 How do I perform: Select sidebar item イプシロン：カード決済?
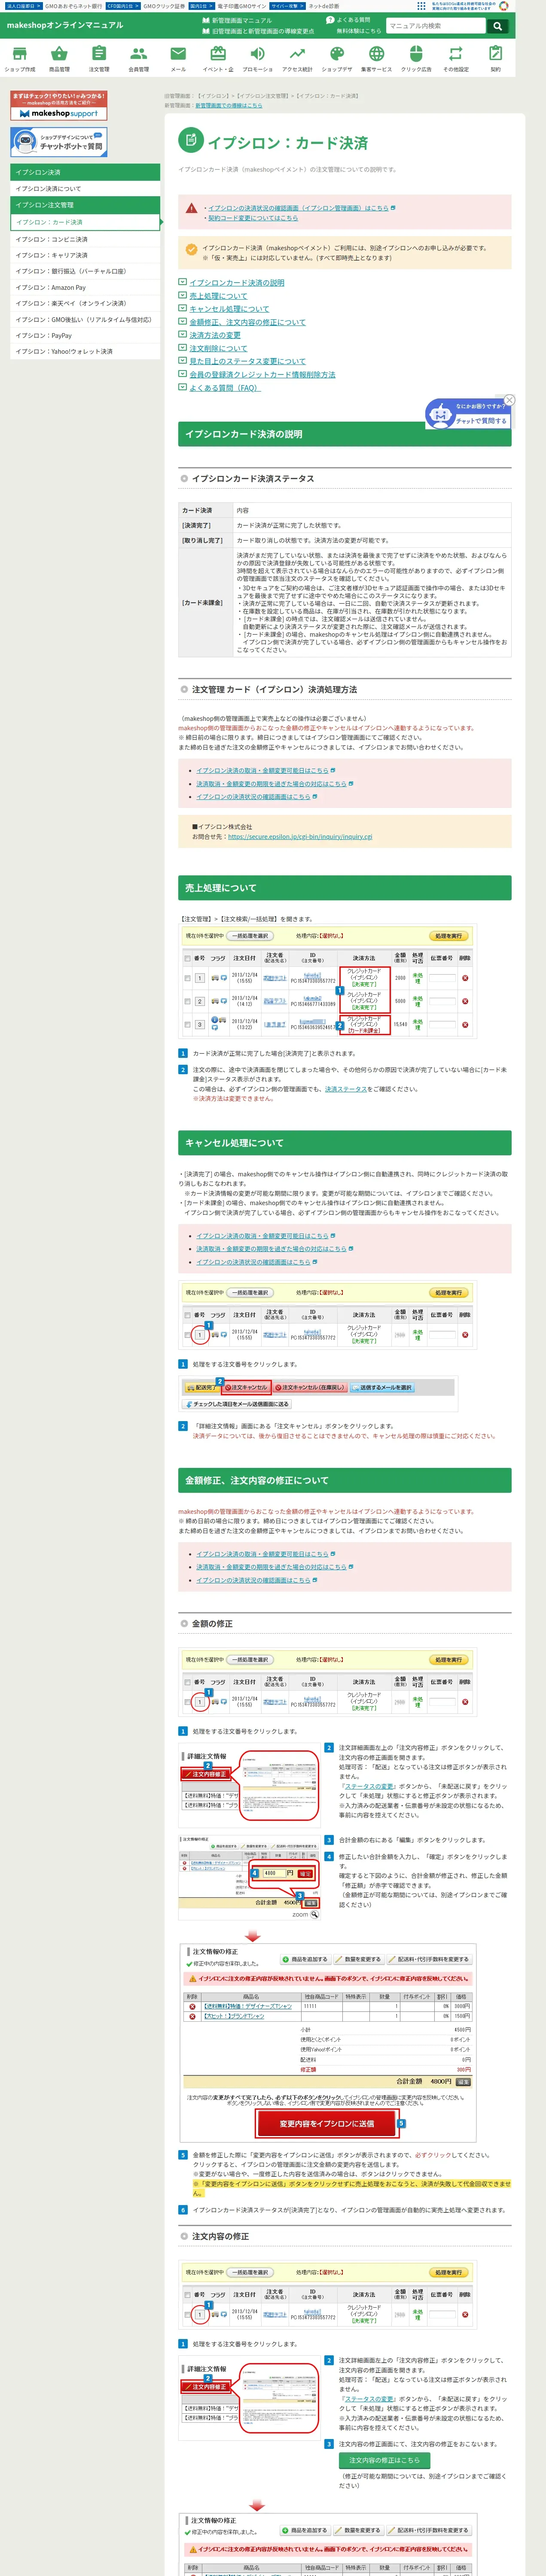tap(85, 222)
